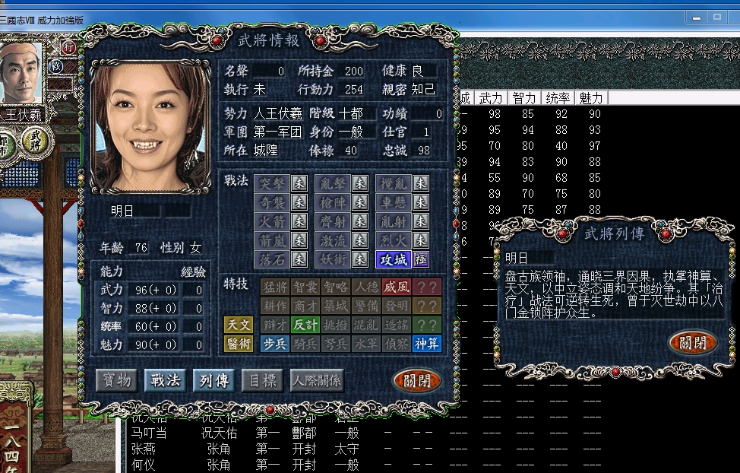
Task: Select the 齊射 tactic tile
Action: tap(333, 221)
